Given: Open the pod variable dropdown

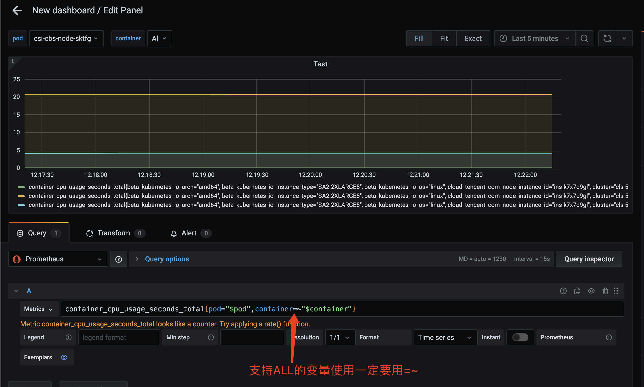Looking at the screenshot, I should (x=66, y=38).
